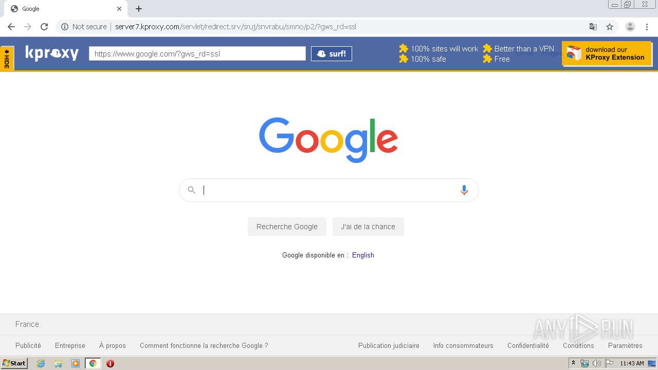Switch Google language to English
This screenshot has height=370, width=658.
coord(363,255)
